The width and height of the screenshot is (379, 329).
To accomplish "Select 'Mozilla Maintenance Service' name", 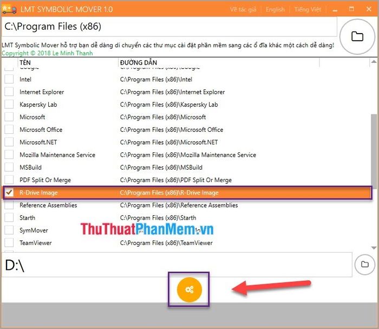I will [x=57, y=155].
